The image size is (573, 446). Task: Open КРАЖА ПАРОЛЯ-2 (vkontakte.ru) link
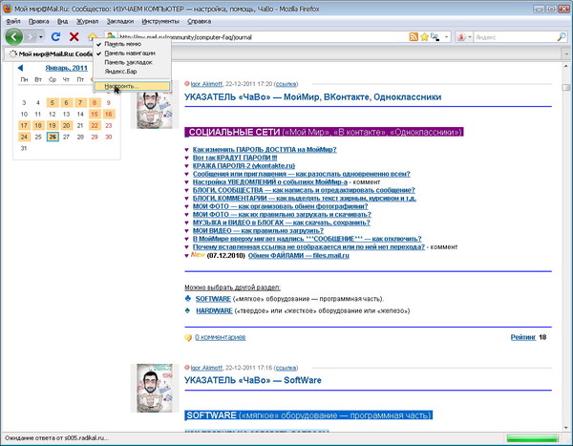click(244, 165)
